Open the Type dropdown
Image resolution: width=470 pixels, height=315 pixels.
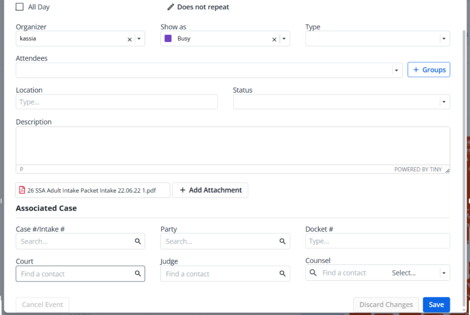[443, 39]
